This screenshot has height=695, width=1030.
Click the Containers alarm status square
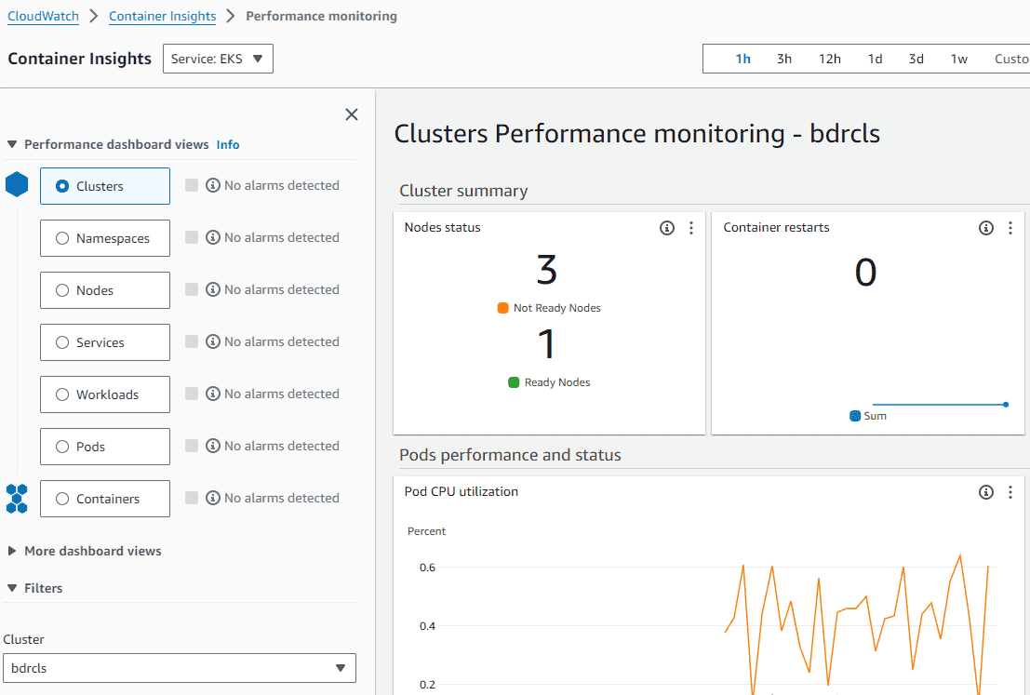(192, 498)
